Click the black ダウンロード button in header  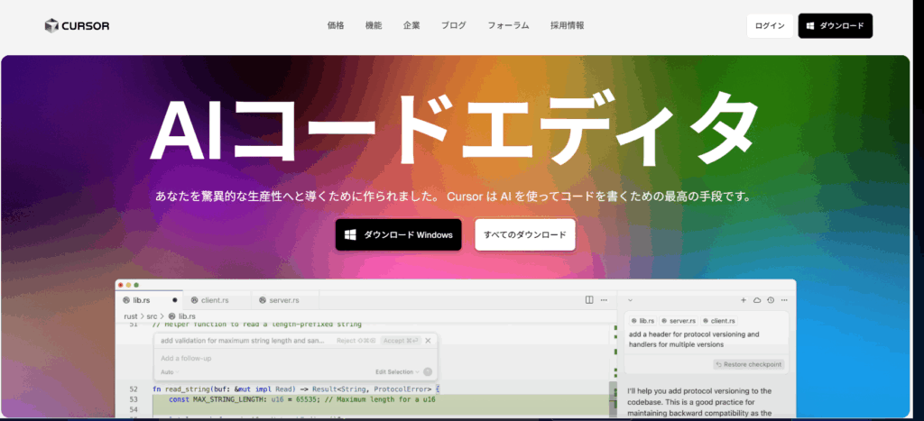[835, 25]
